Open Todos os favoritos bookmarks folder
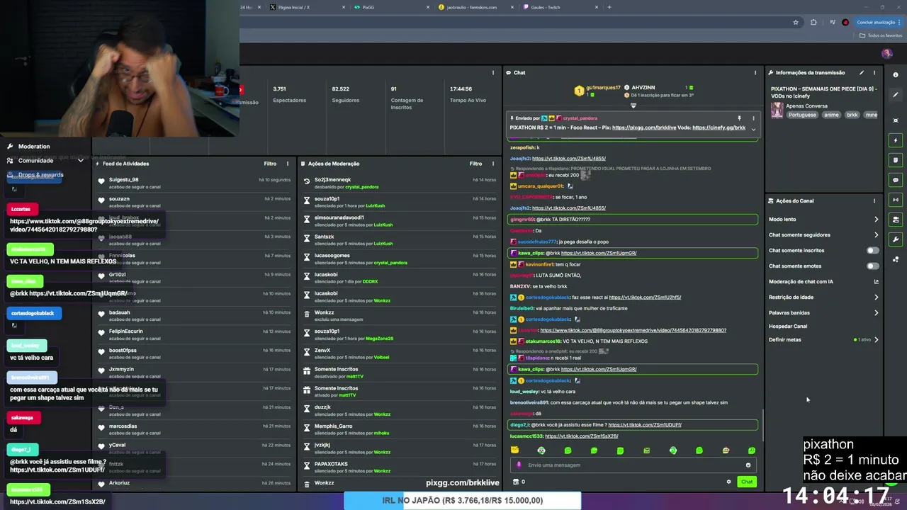 [x=881, y=35]
